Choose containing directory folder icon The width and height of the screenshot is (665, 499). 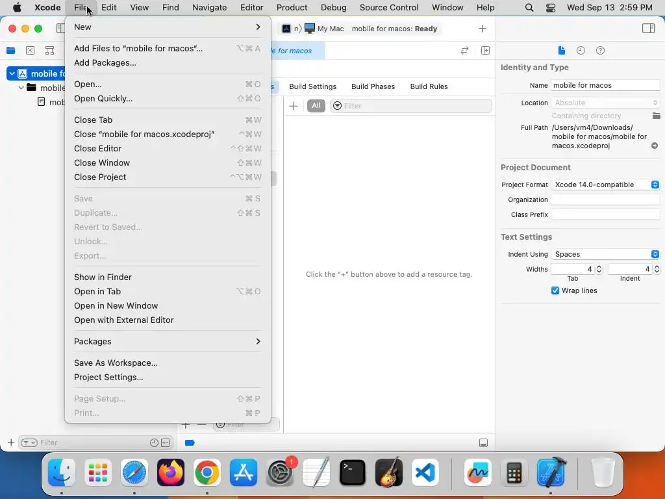pyautogui.click(x=656, y=116)
